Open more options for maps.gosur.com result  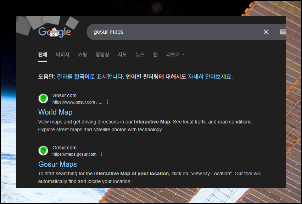(x=102, y=154)
